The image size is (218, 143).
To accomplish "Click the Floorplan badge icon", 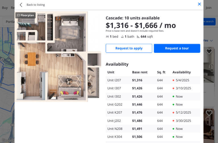I will pyautogui.click(x=18, y=15).
